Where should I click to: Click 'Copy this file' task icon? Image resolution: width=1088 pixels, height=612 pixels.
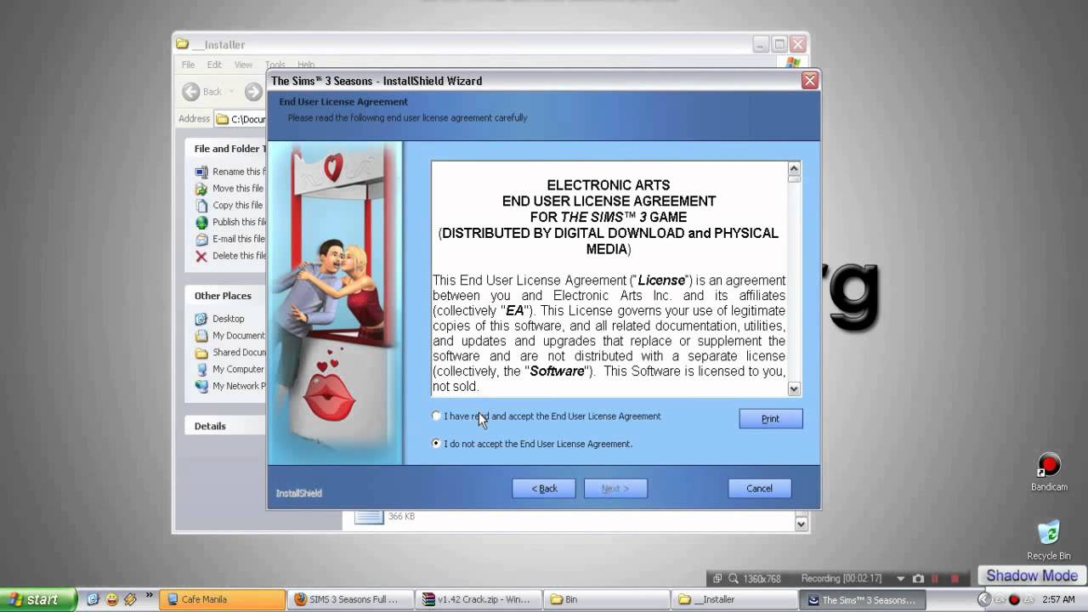coord(201,206)
